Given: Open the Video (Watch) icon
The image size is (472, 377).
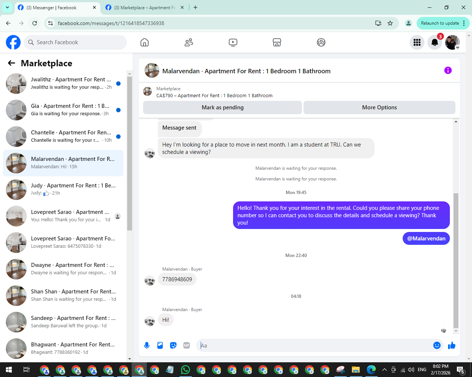Looking at the screenshot, I should 233,42.
